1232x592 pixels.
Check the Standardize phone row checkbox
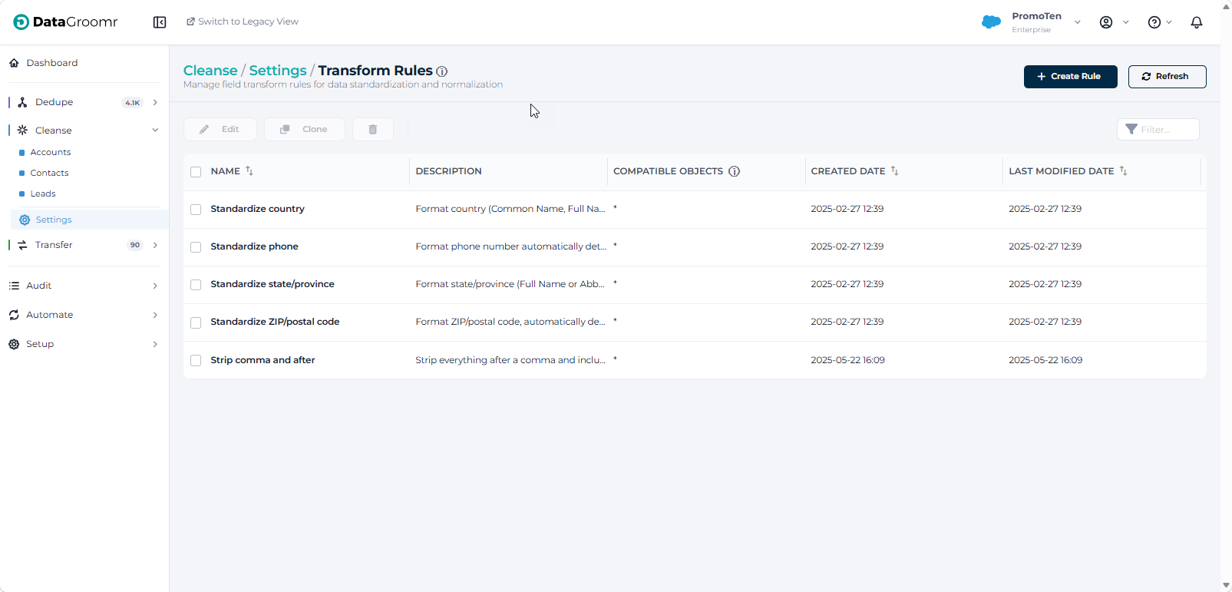(196, 247)
